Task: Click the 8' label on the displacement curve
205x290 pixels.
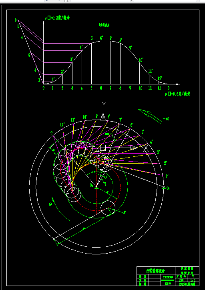Action: coord(121,40)
